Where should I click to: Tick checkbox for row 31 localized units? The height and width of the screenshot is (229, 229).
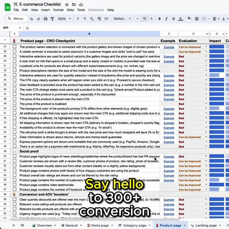[14, 66]
